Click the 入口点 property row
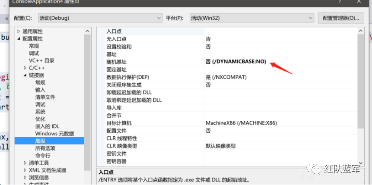The height and width of the screenshot is (185, 372). click(231, 31)
